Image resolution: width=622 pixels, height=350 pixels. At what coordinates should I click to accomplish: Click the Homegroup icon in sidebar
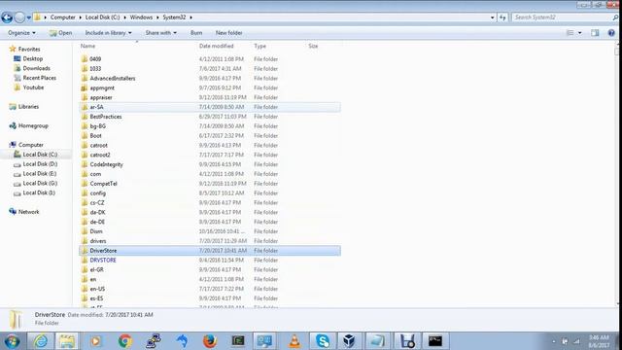13,125
